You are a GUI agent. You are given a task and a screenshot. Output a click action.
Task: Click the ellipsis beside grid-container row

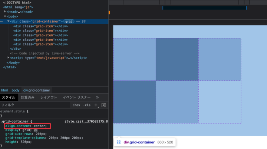2,21
